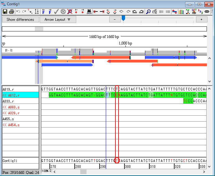Screen dimensions: 215x176
Task: Print using the printer icon
Action: coord(12,12)
